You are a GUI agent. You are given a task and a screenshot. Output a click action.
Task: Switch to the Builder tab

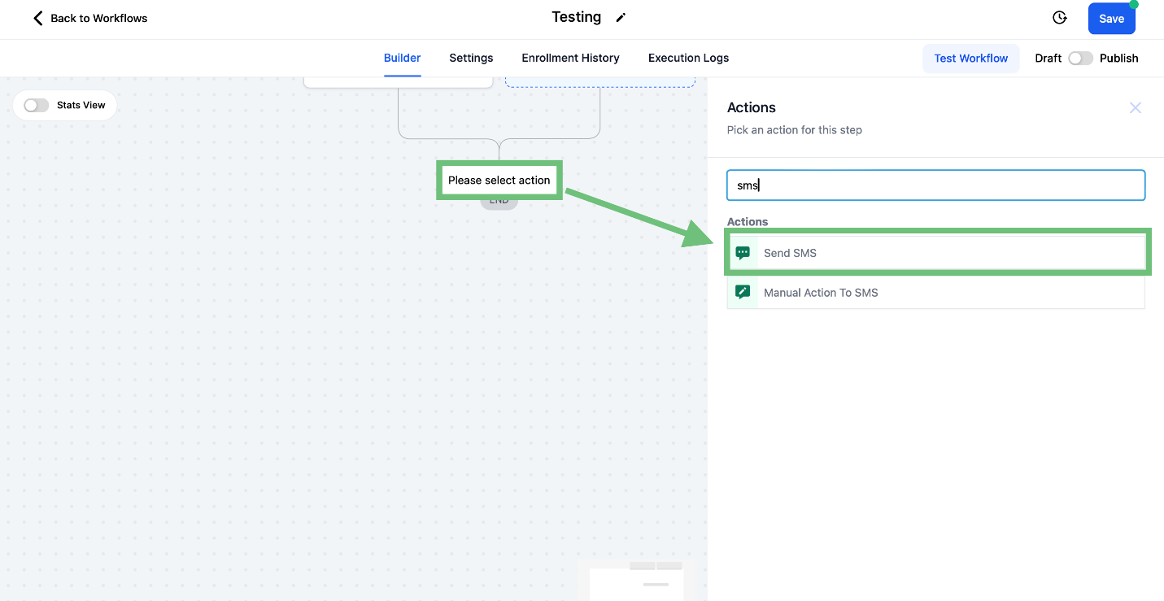[x=402, y=59]
